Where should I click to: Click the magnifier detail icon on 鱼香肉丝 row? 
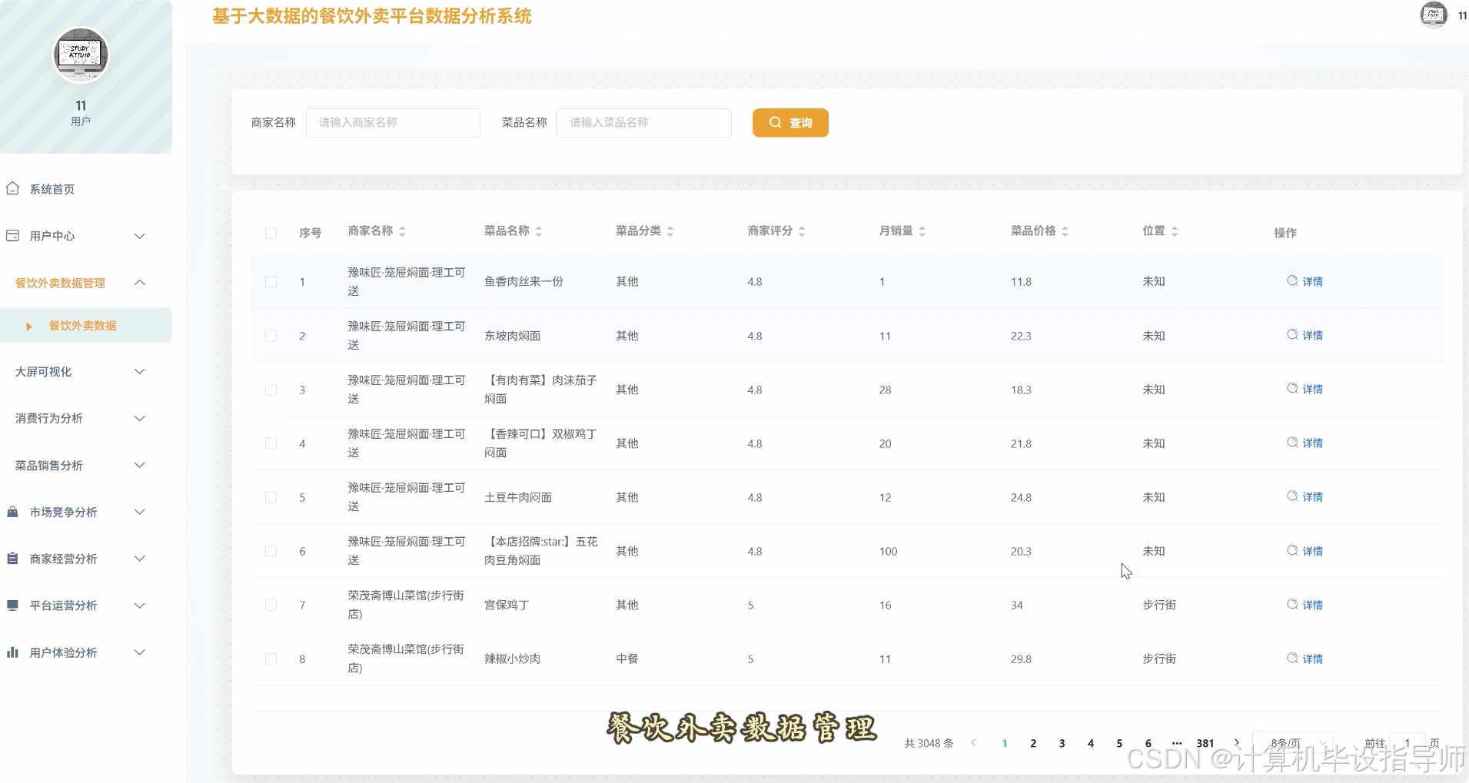(x=1291, y=281)
